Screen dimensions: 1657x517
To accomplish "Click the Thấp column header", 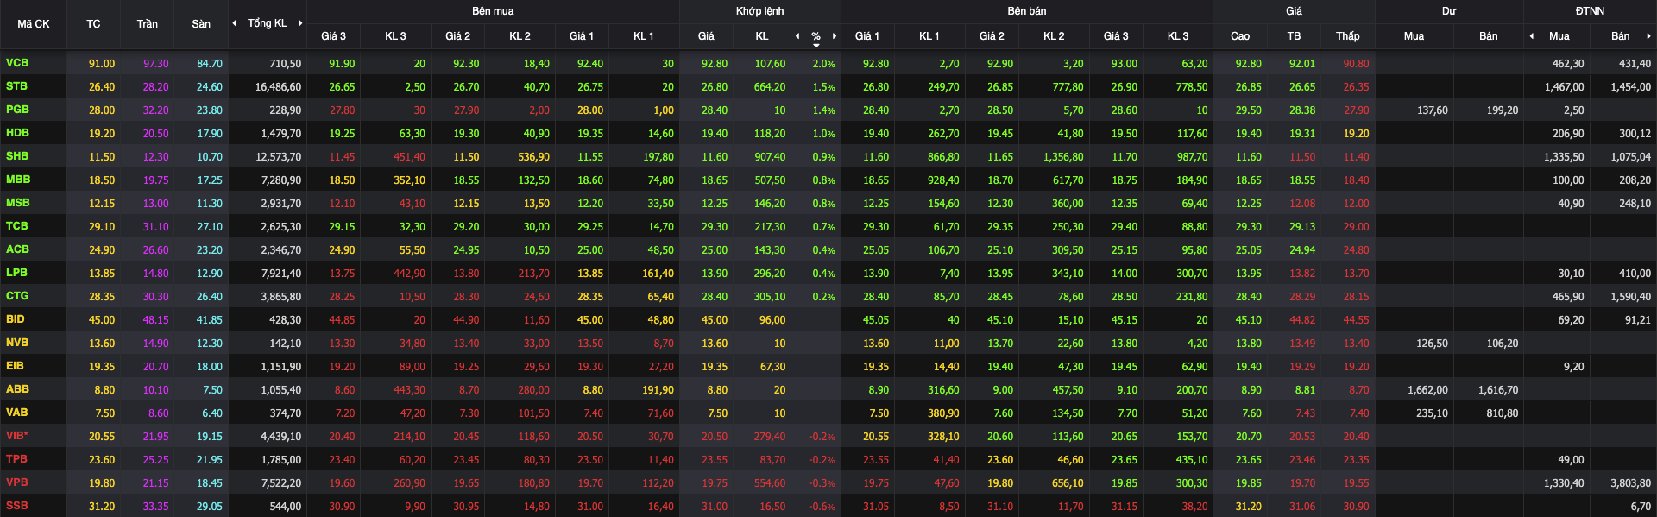I will (1348, 36).
